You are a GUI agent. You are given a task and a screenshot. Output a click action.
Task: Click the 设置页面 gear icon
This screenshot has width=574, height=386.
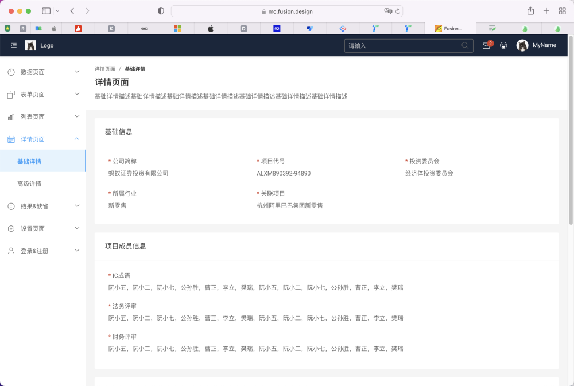click(x=10, y=228)
